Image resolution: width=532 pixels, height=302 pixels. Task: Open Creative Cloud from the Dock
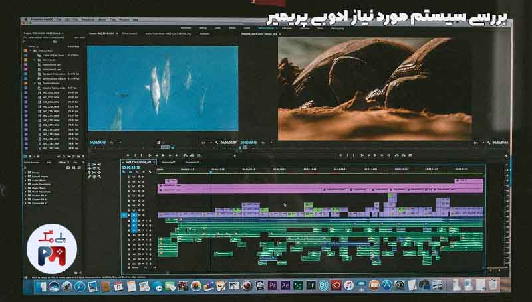pos(336,285)
